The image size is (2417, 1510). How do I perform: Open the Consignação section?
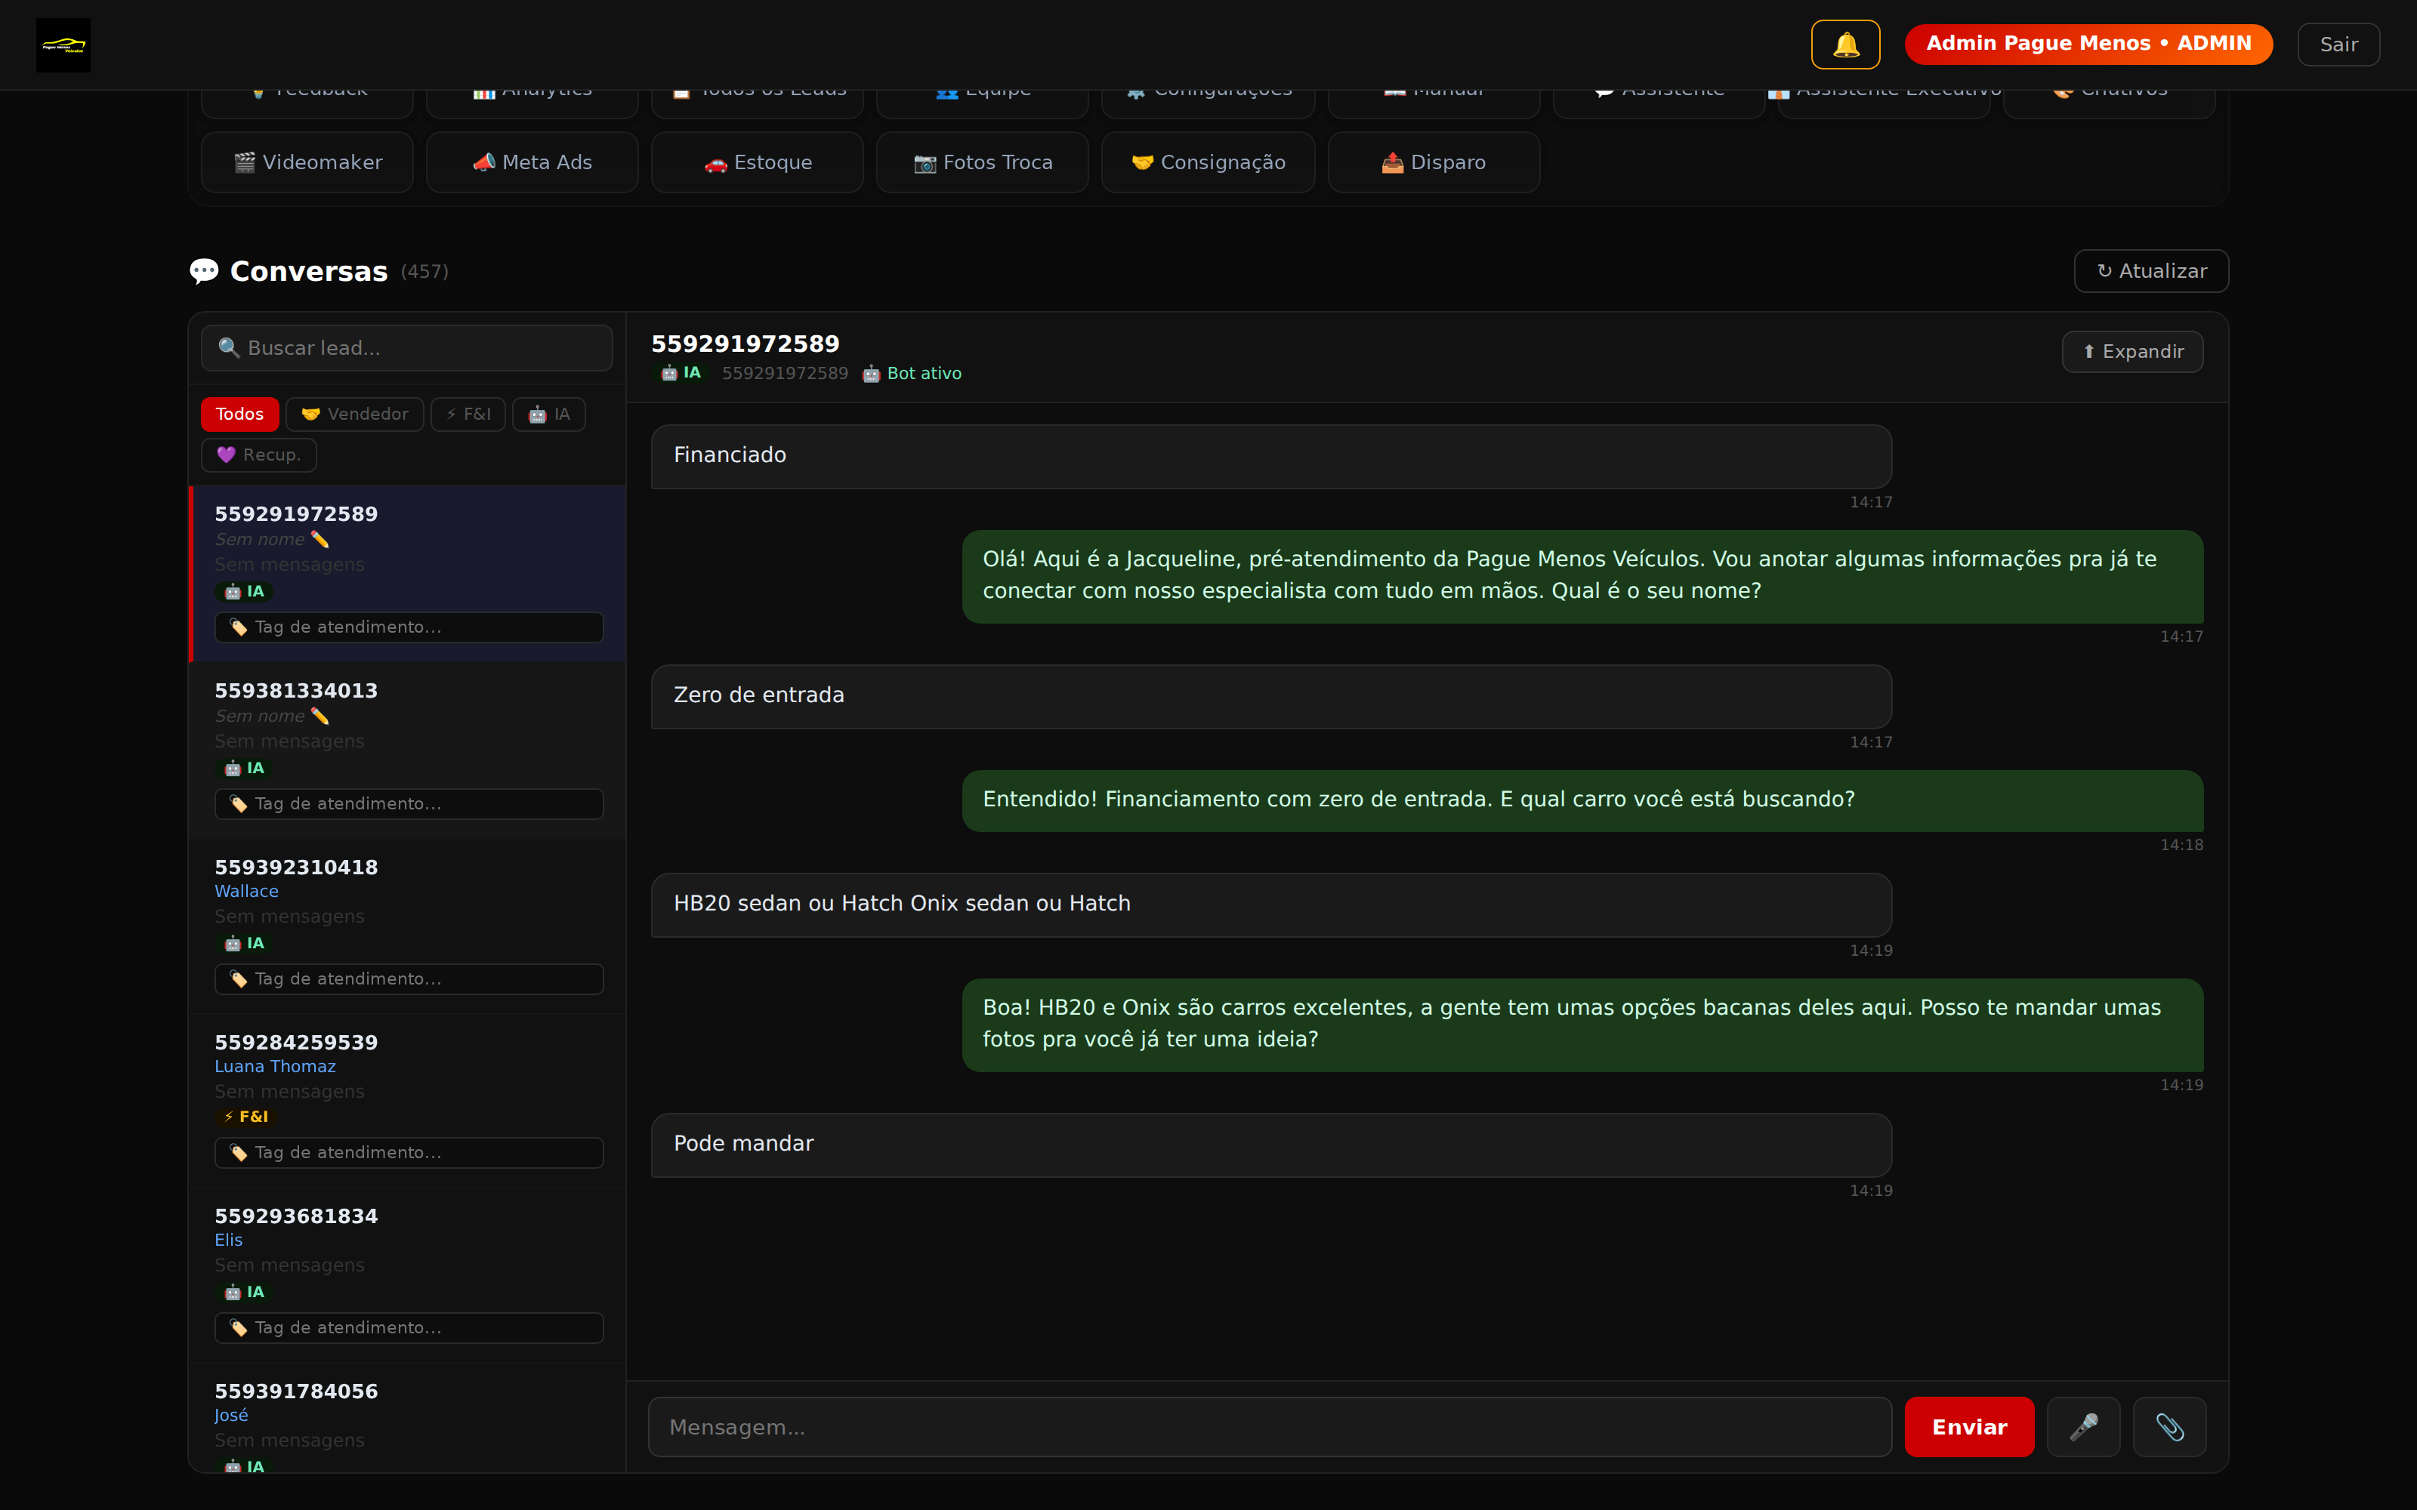1208,162
